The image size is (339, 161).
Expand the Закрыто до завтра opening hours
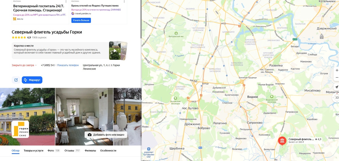pos(24,65)
